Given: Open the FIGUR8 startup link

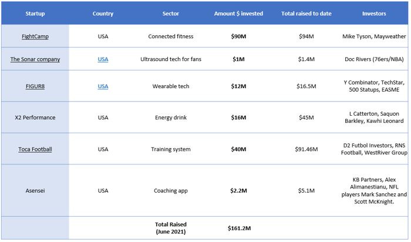Looking at the screenshot, I should coord(35,86).
